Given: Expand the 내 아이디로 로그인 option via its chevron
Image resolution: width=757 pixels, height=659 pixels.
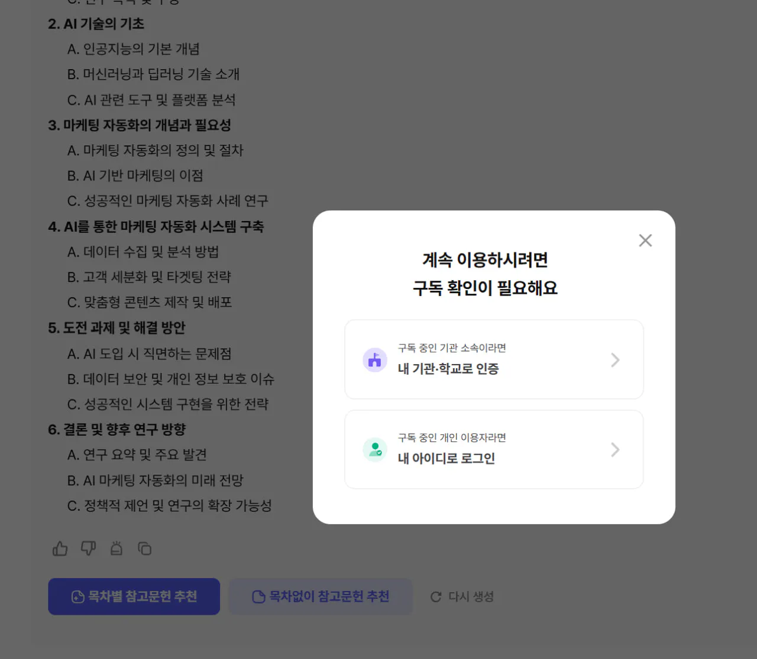Looking at the screenshot, I should point(615,449).
